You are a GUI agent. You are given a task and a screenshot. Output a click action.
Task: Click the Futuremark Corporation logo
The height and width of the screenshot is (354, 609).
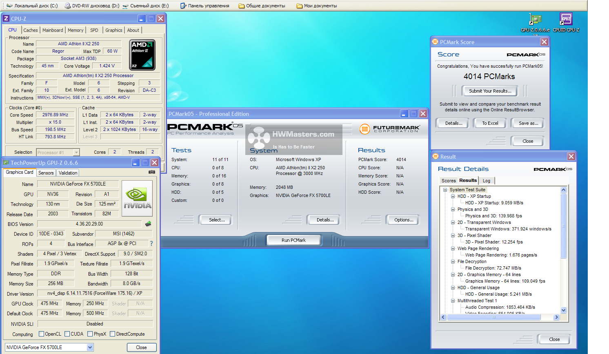point(389,129)
